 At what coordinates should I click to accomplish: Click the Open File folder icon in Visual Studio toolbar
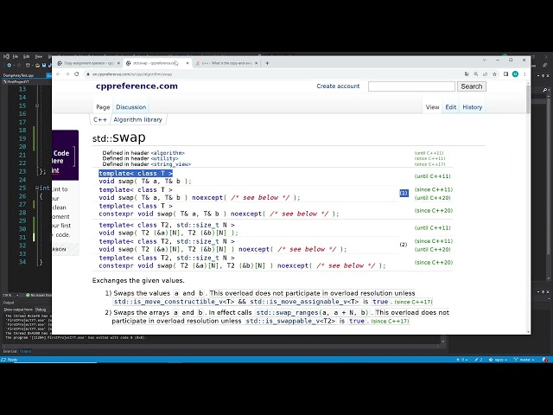pyautogui.click(x=38, y=66)
